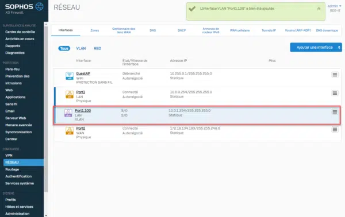This screenshot has height=217, width=345.
Task: Go to Centre de contrôle
Action: click(20, 32)
